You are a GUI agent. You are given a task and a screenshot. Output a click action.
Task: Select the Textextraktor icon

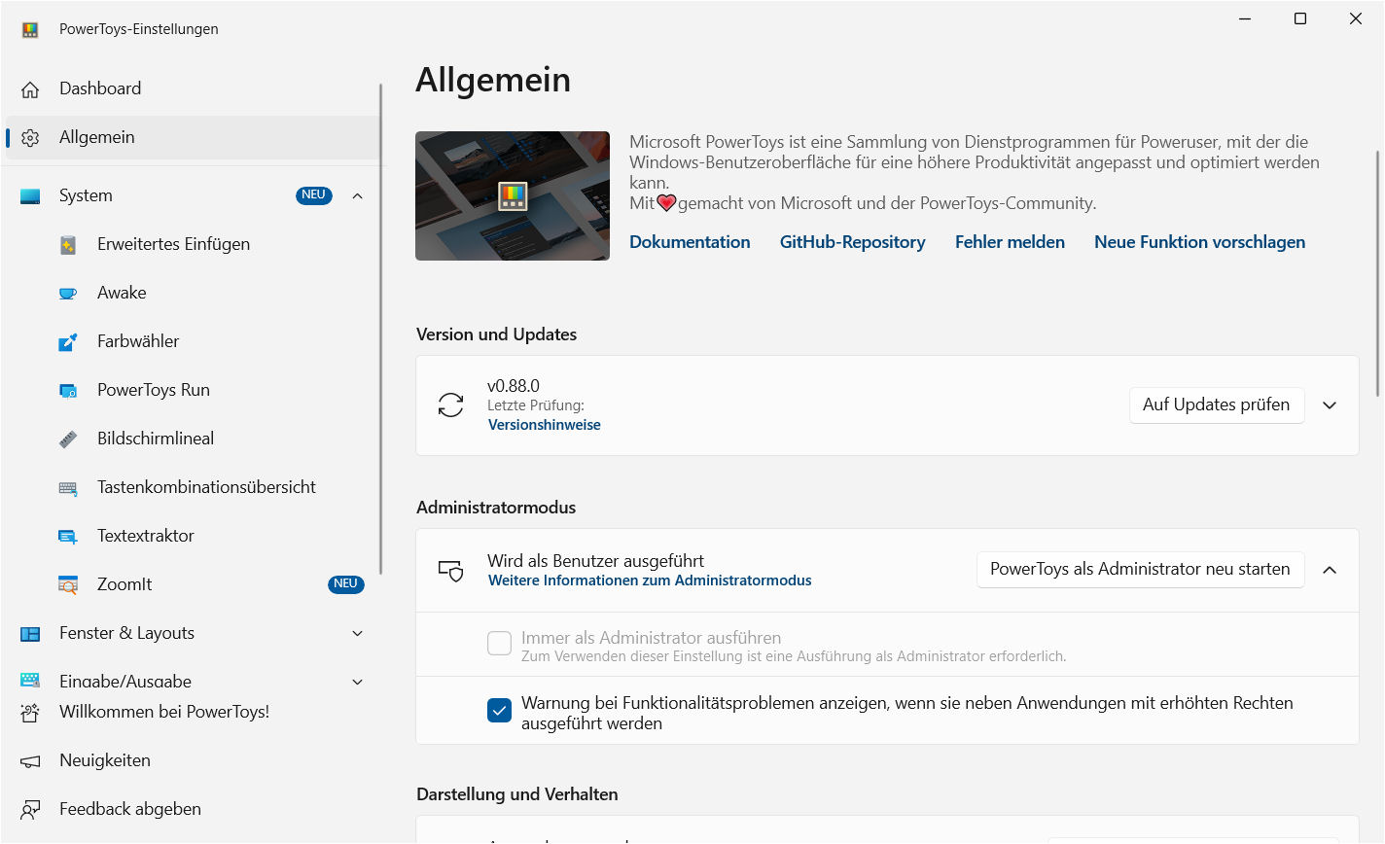tap(68, 536)
